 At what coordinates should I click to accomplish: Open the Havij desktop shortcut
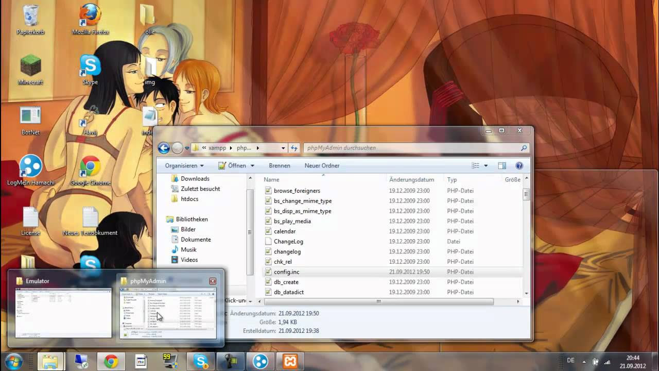[90, 120]
